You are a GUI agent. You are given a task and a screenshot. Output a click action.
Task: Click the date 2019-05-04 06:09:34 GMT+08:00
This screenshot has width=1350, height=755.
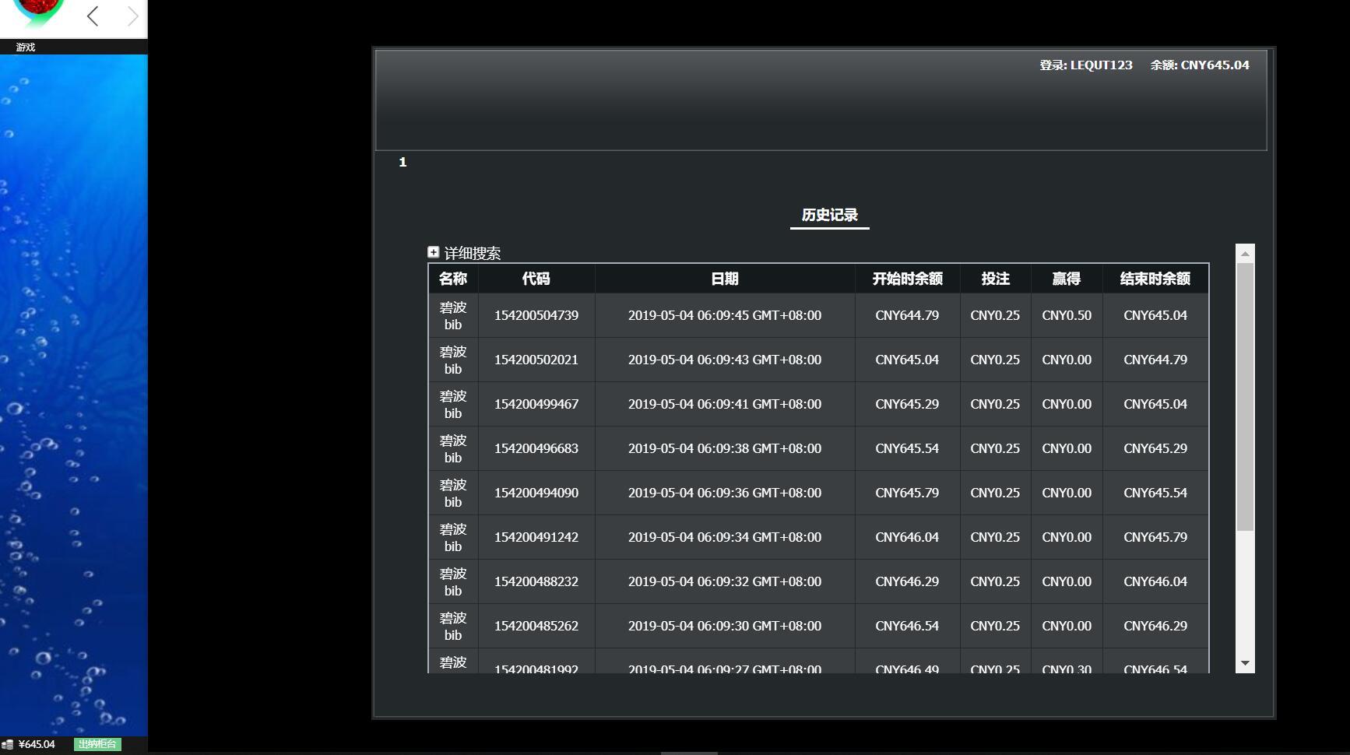[725, 537]
